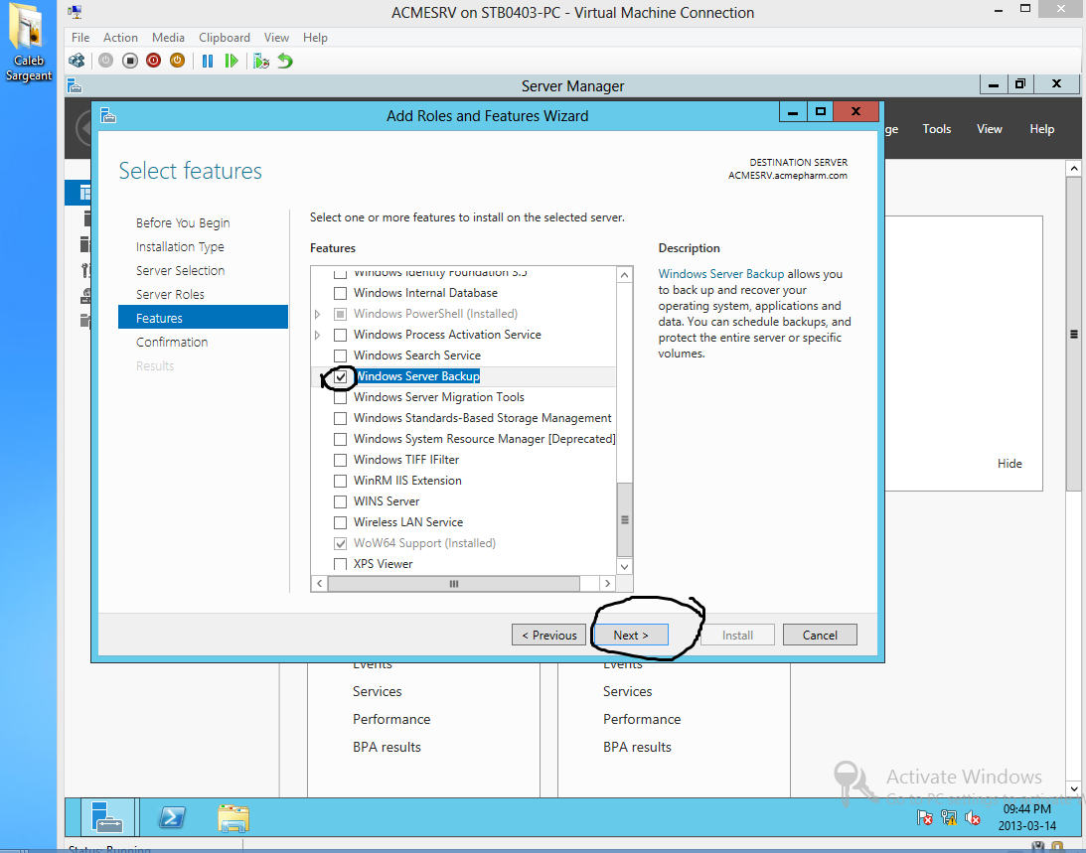Check Windows System Resource Manager checkbox
1086x853 pixels.
[x=340, y=440]
